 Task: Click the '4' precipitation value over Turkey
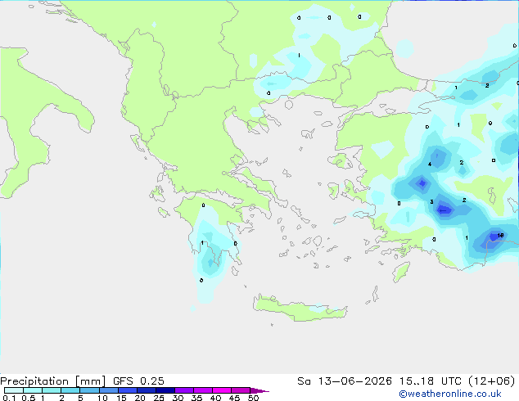(429, 164)
